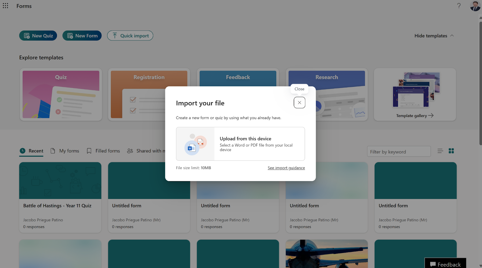
Task: Focus the Filter by keyword field
Action: tap(399, 151)
